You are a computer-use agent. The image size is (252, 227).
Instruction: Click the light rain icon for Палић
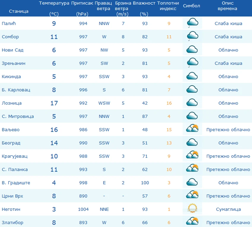(192, 23)
